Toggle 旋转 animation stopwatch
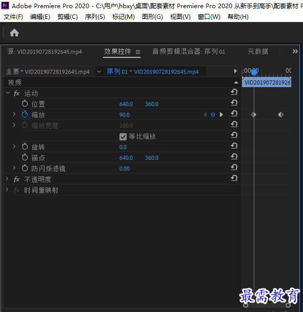The width and height of the screenshot is (303, 312). coord(25,147)
